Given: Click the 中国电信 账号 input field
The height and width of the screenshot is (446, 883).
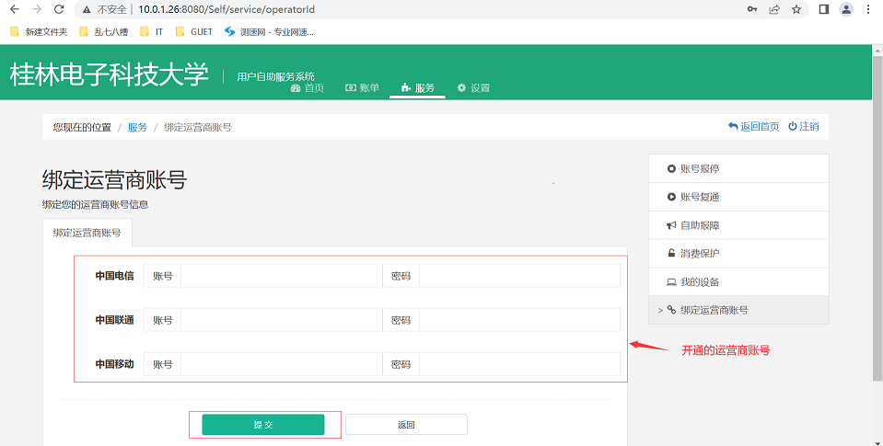Looking at the screenshot, I should [281, 276].
